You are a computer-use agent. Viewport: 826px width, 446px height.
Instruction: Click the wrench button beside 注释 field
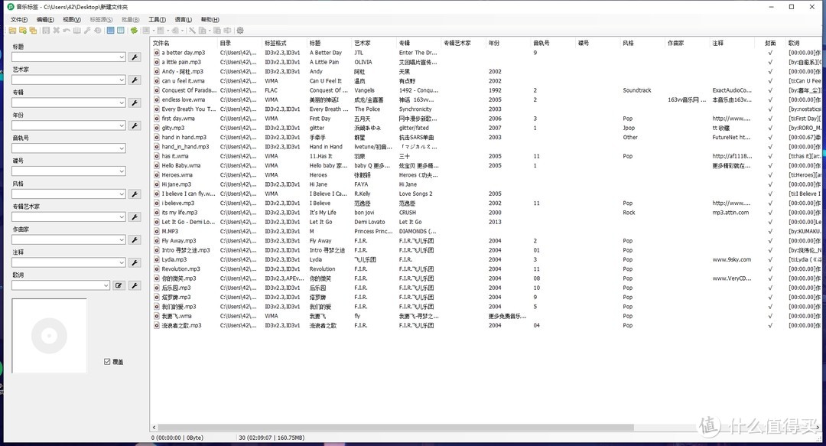[135, 262]
